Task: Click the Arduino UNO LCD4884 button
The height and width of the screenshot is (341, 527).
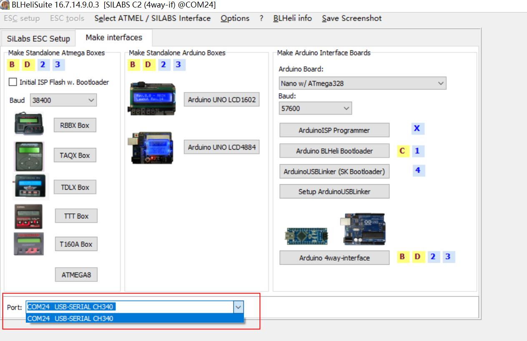Action: [x=222, y=147]
